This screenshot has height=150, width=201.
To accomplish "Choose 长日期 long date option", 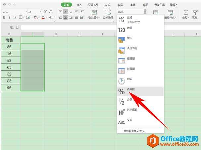I will pos(140,71).
